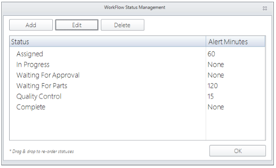Select the In Progress status row
This screenshot has height=168, width=276.
click(x=137, y=64)
